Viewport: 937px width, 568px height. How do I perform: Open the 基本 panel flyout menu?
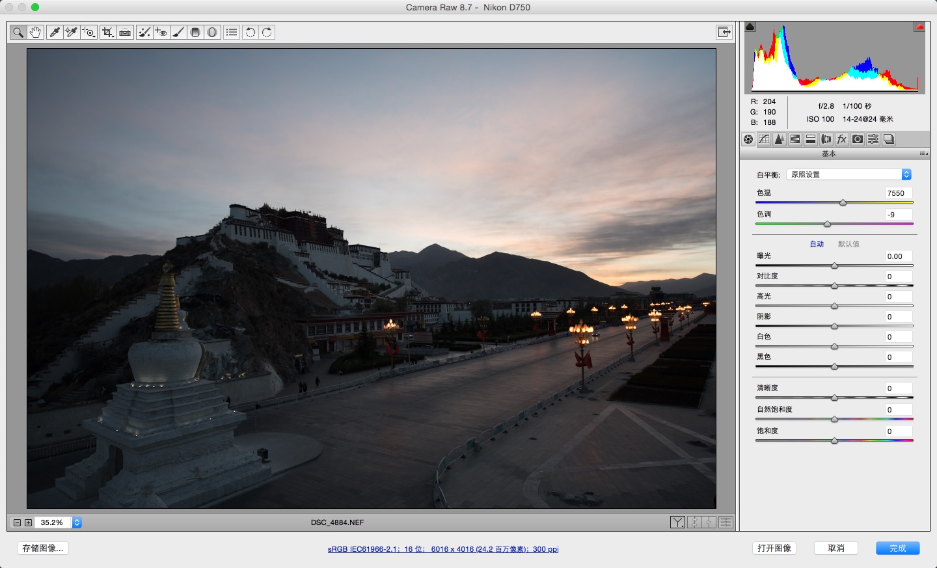coord(923,154)
